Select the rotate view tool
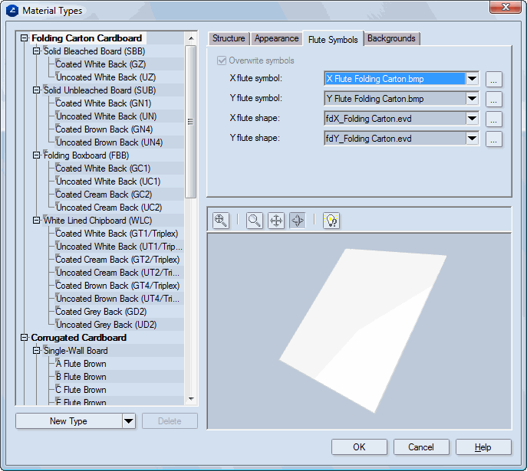 pos(298,221)
